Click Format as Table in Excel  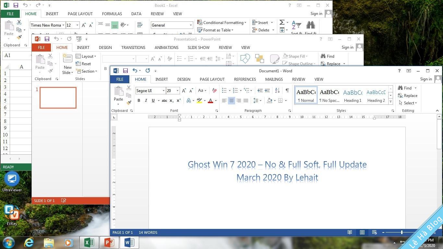215,30
